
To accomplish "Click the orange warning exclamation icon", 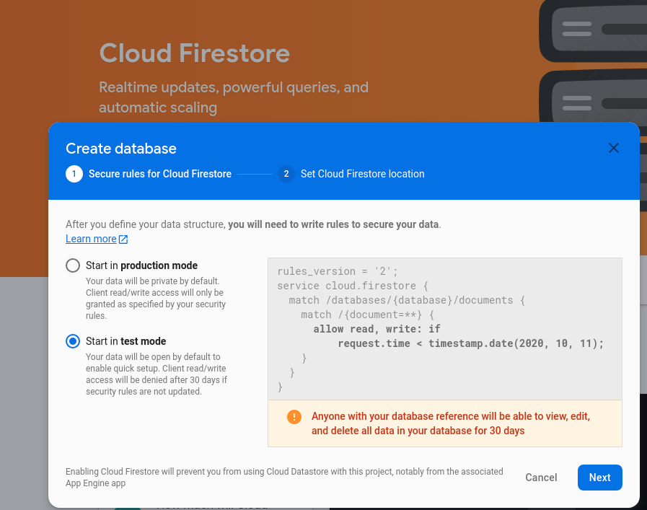I will coord(294,417).
